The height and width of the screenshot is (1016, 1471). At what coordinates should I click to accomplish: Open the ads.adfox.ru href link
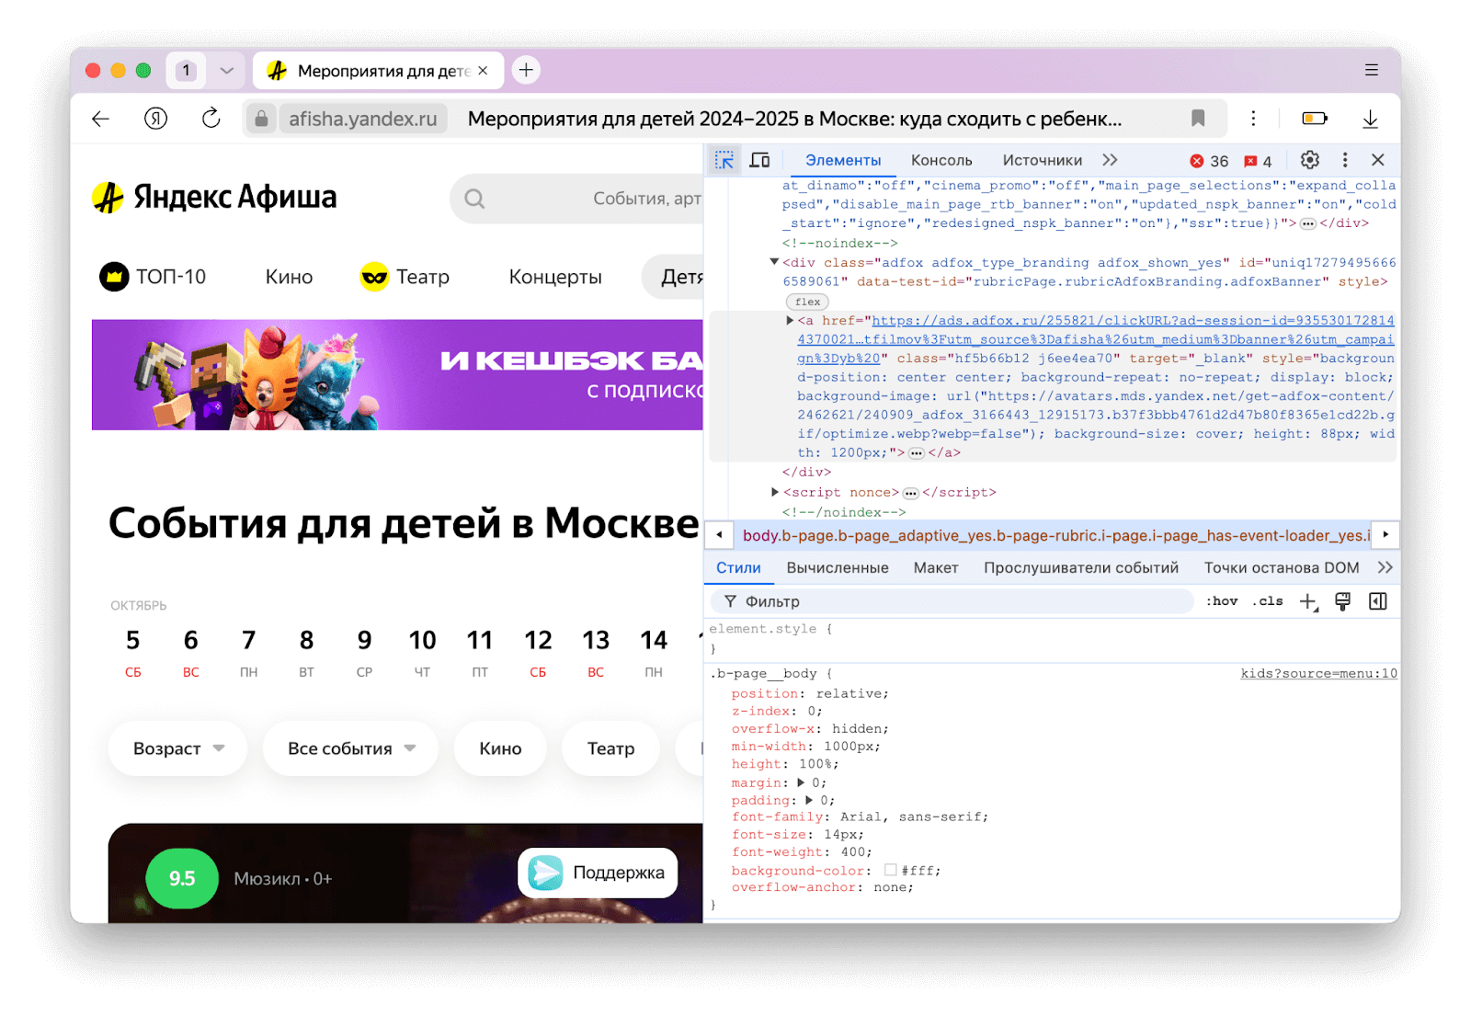(x=1095, y=339)
